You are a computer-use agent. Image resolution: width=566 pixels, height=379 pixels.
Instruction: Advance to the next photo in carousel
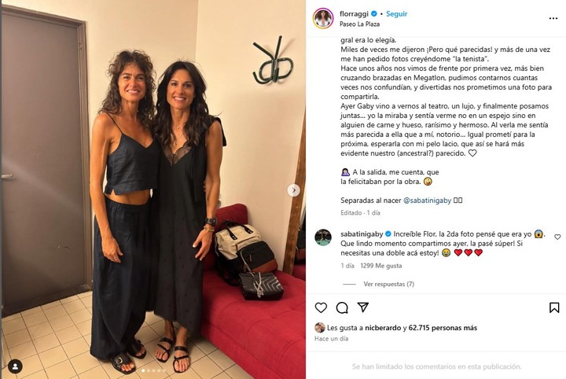pos(293,190)
